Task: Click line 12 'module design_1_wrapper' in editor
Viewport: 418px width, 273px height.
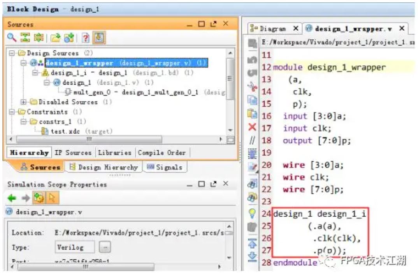Action: [330, 67]
